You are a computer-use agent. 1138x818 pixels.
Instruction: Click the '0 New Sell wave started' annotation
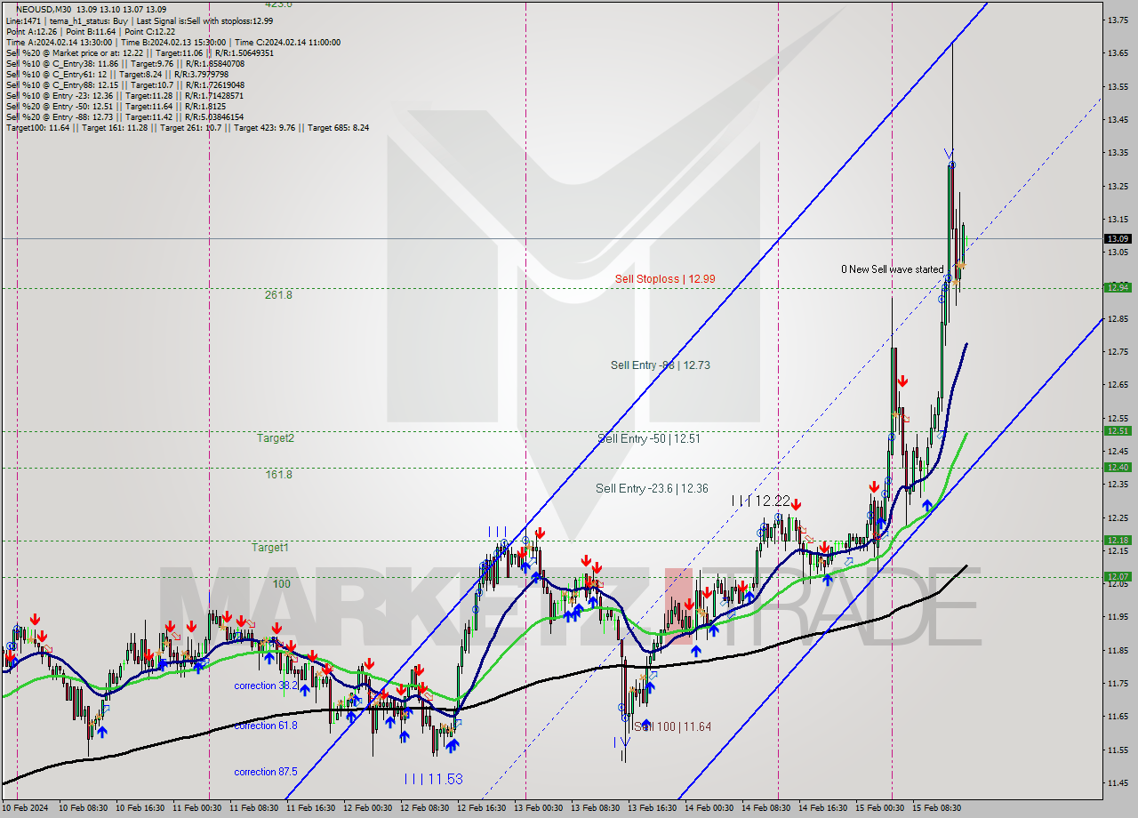coord(893,269)
